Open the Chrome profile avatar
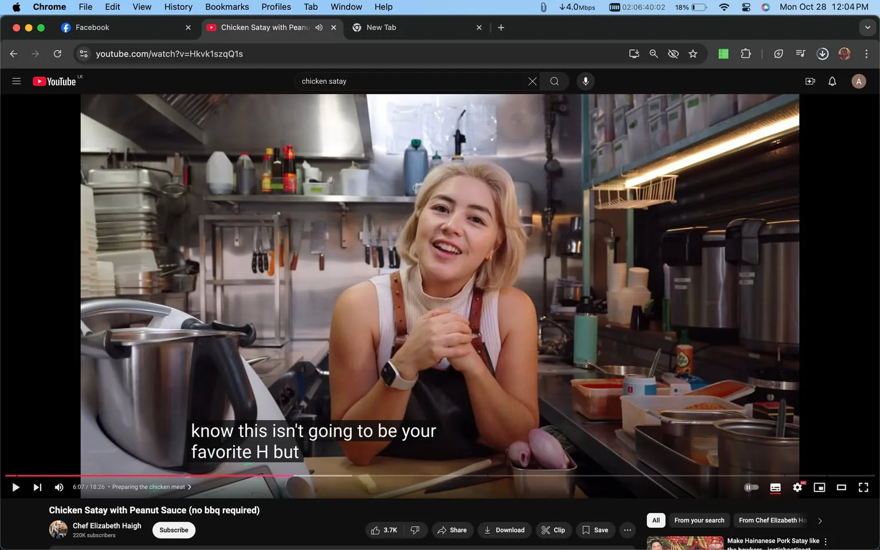This screenshot has height=550, width=880. pyautogui.click(x=844, y=54)
